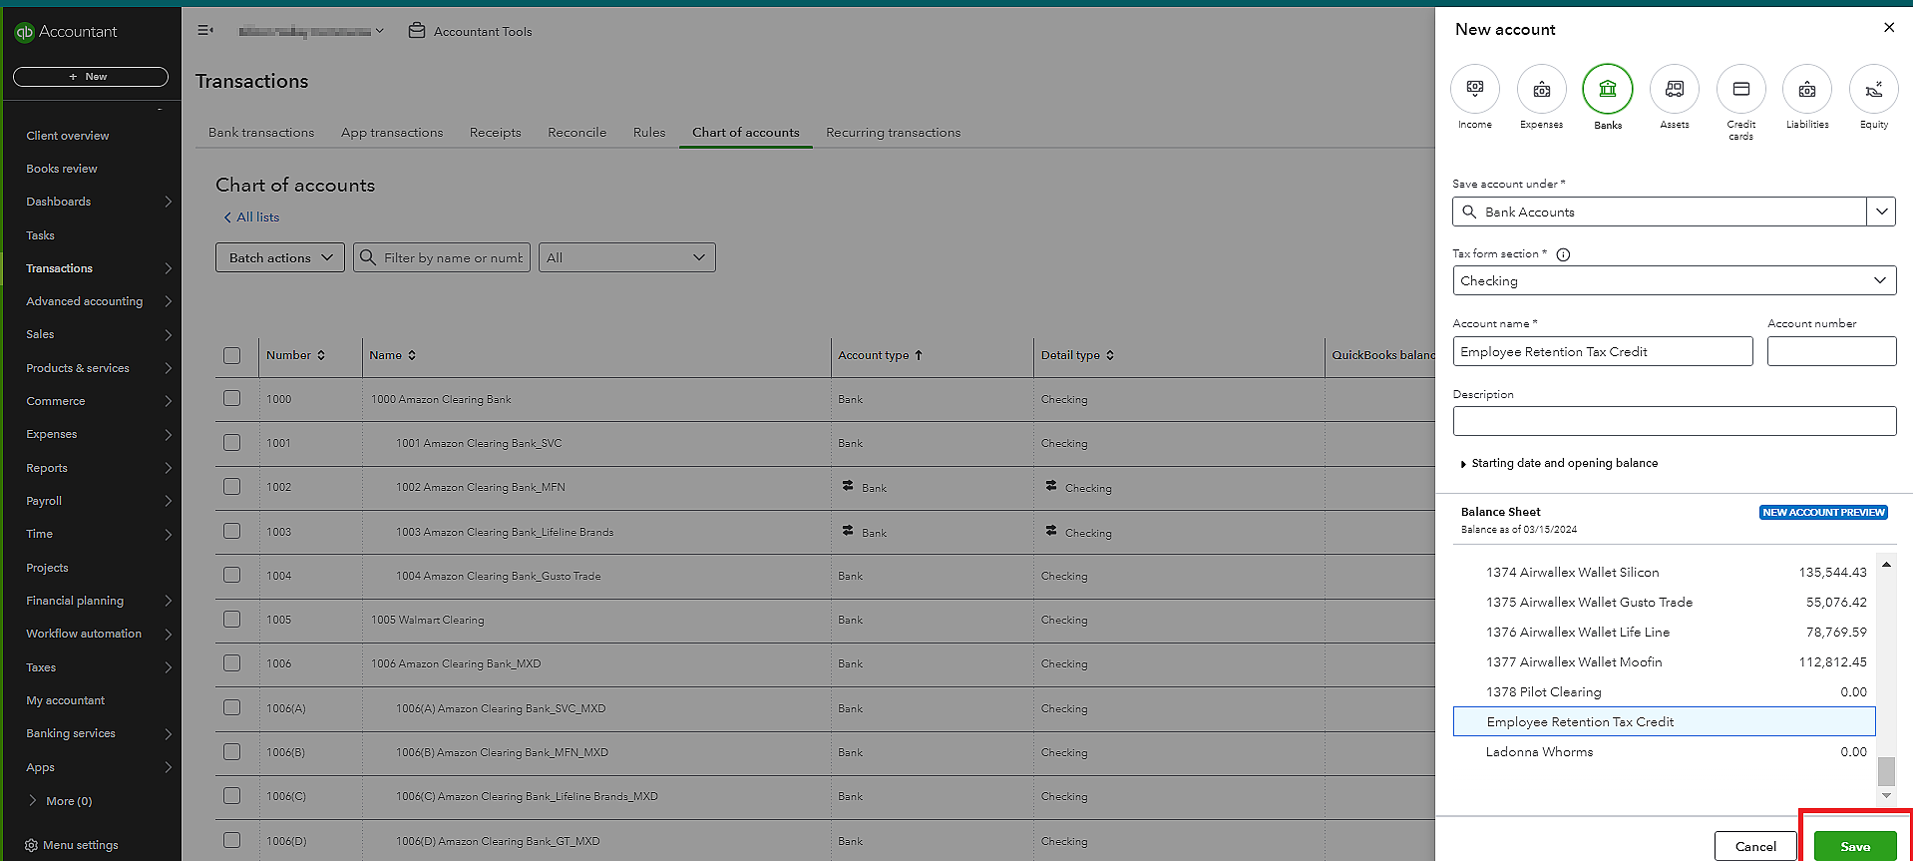Select the Credit cards account type icon
Image resolution: width=1913 pixels, height=861 pixels.
(1740, 89)
